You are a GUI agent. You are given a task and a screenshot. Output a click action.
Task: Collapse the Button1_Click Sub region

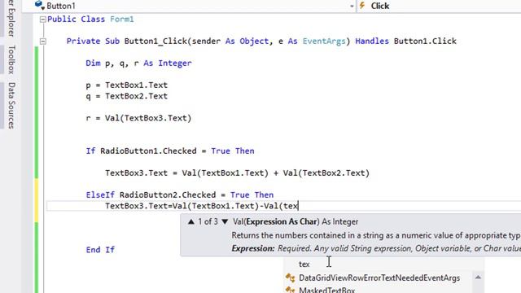pos(42,42)
